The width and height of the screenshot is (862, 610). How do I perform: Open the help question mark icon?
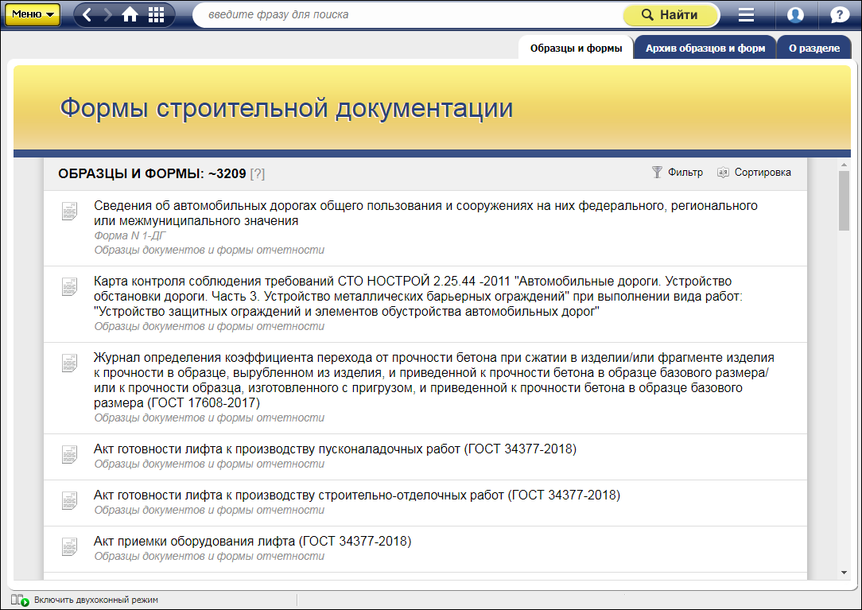840,15
